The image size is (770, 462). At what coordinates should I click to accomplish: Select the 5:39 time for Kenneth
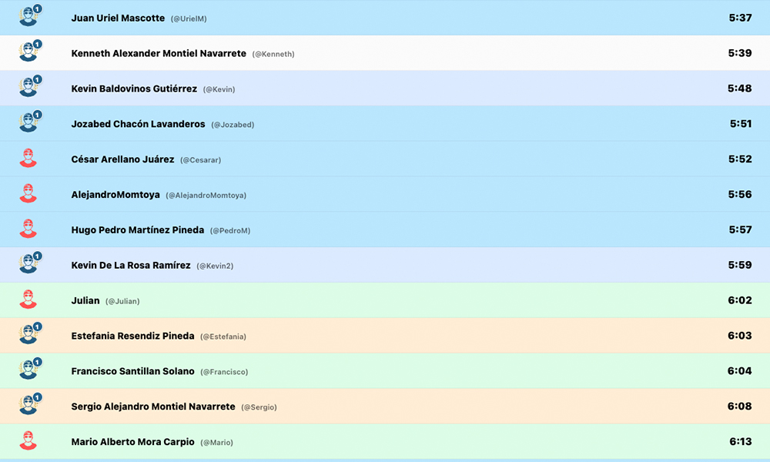(739, 53)
